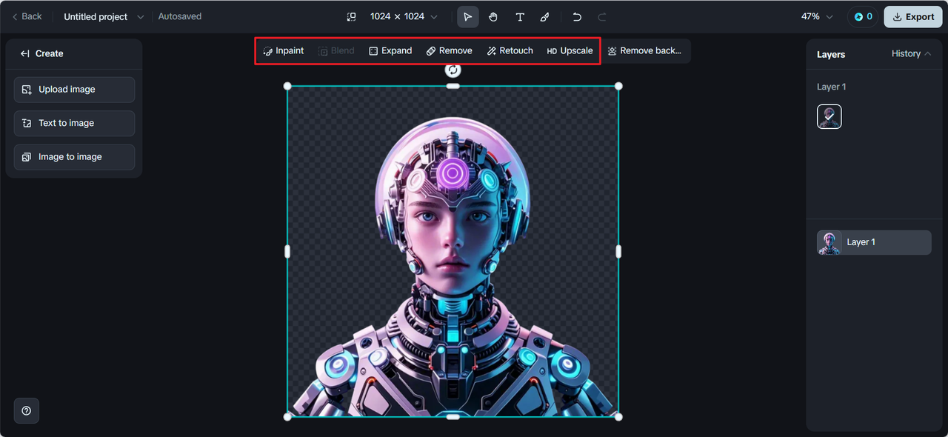Select the robot image on the canvas

(453, 252)
